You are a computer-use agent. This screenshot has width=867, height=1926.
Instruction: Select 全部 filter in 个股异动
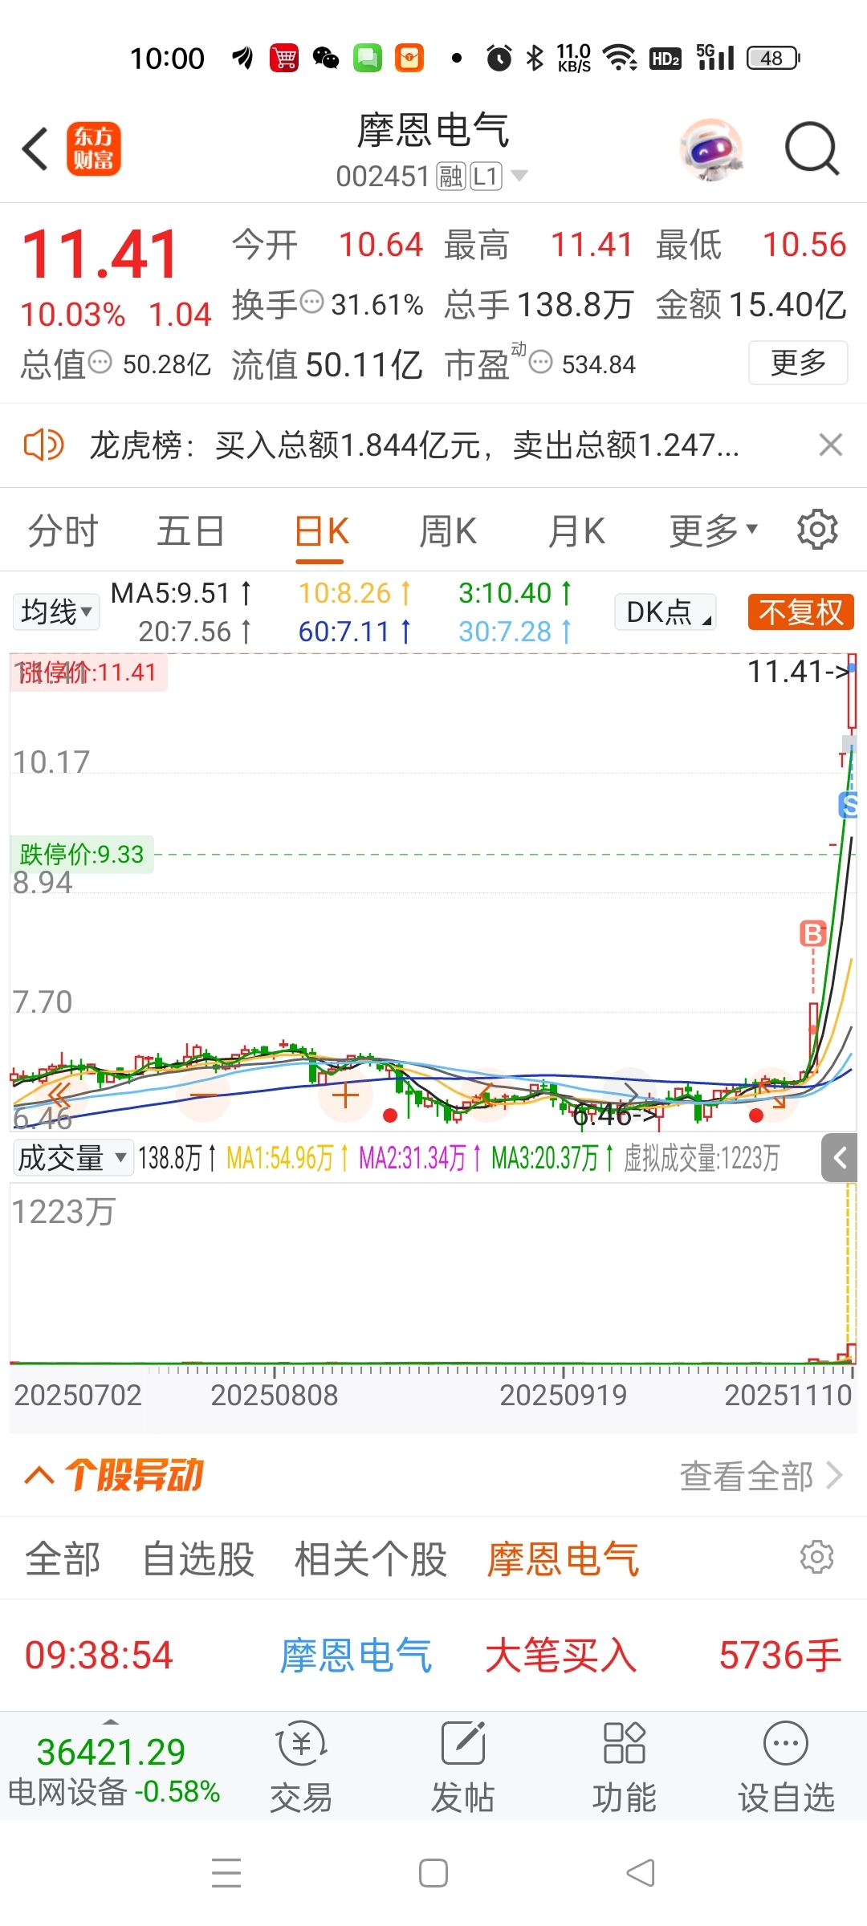coord(63,1558)
